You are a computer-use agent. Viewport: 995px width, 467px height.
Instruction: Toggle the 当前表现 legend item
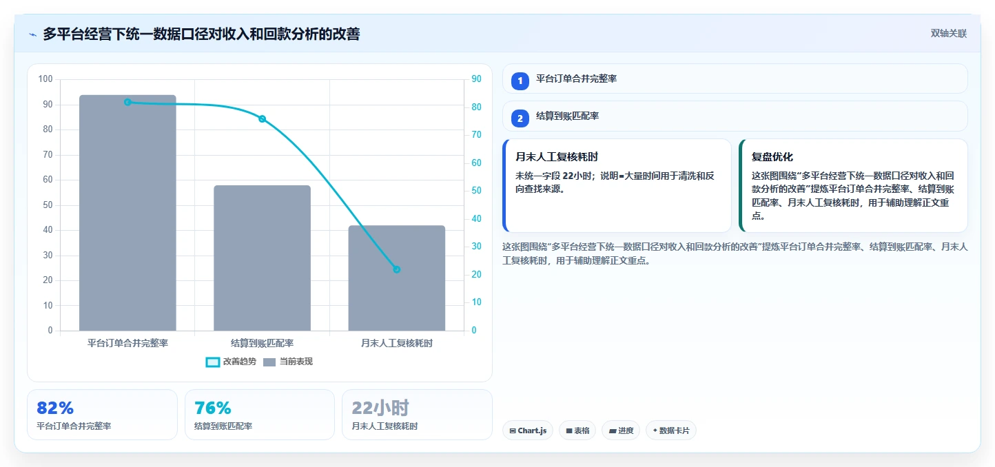pos(288,362)
